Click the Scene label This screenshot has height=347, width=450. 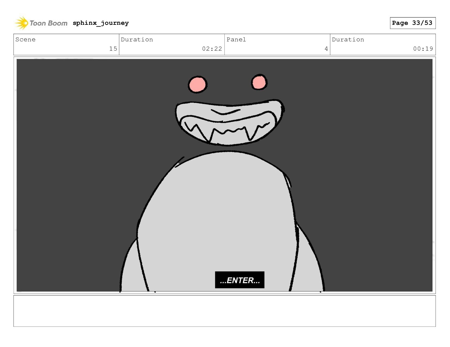(x=25, y=39)
